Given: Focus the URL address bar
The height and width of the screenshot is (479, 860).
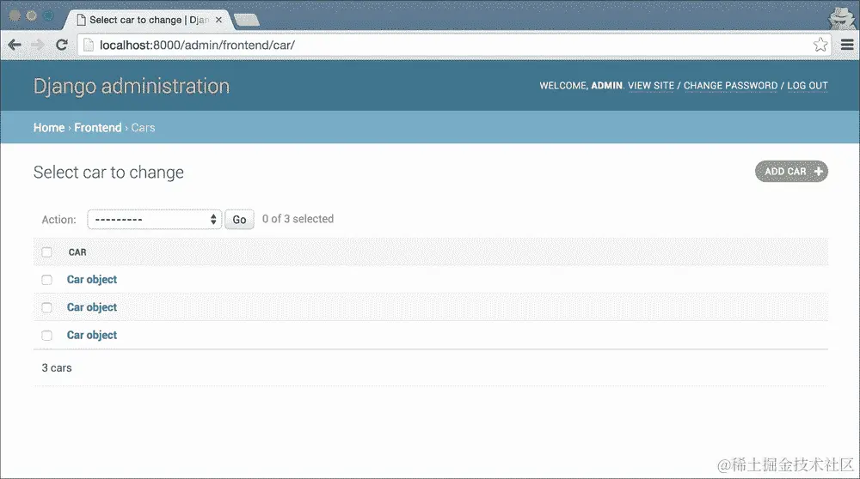Looking at the screenshot, I should tap(453, 45).
